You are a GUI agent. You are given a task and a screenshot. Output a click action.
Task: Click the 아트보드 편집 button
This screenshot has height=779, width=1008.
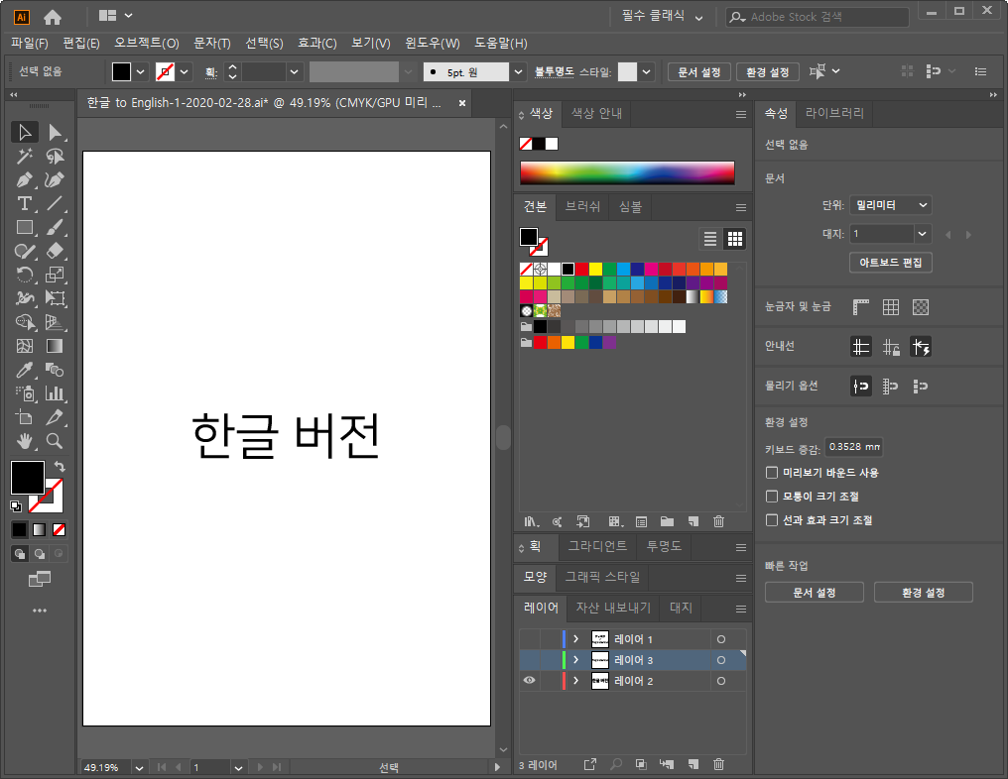click(890, 263)
